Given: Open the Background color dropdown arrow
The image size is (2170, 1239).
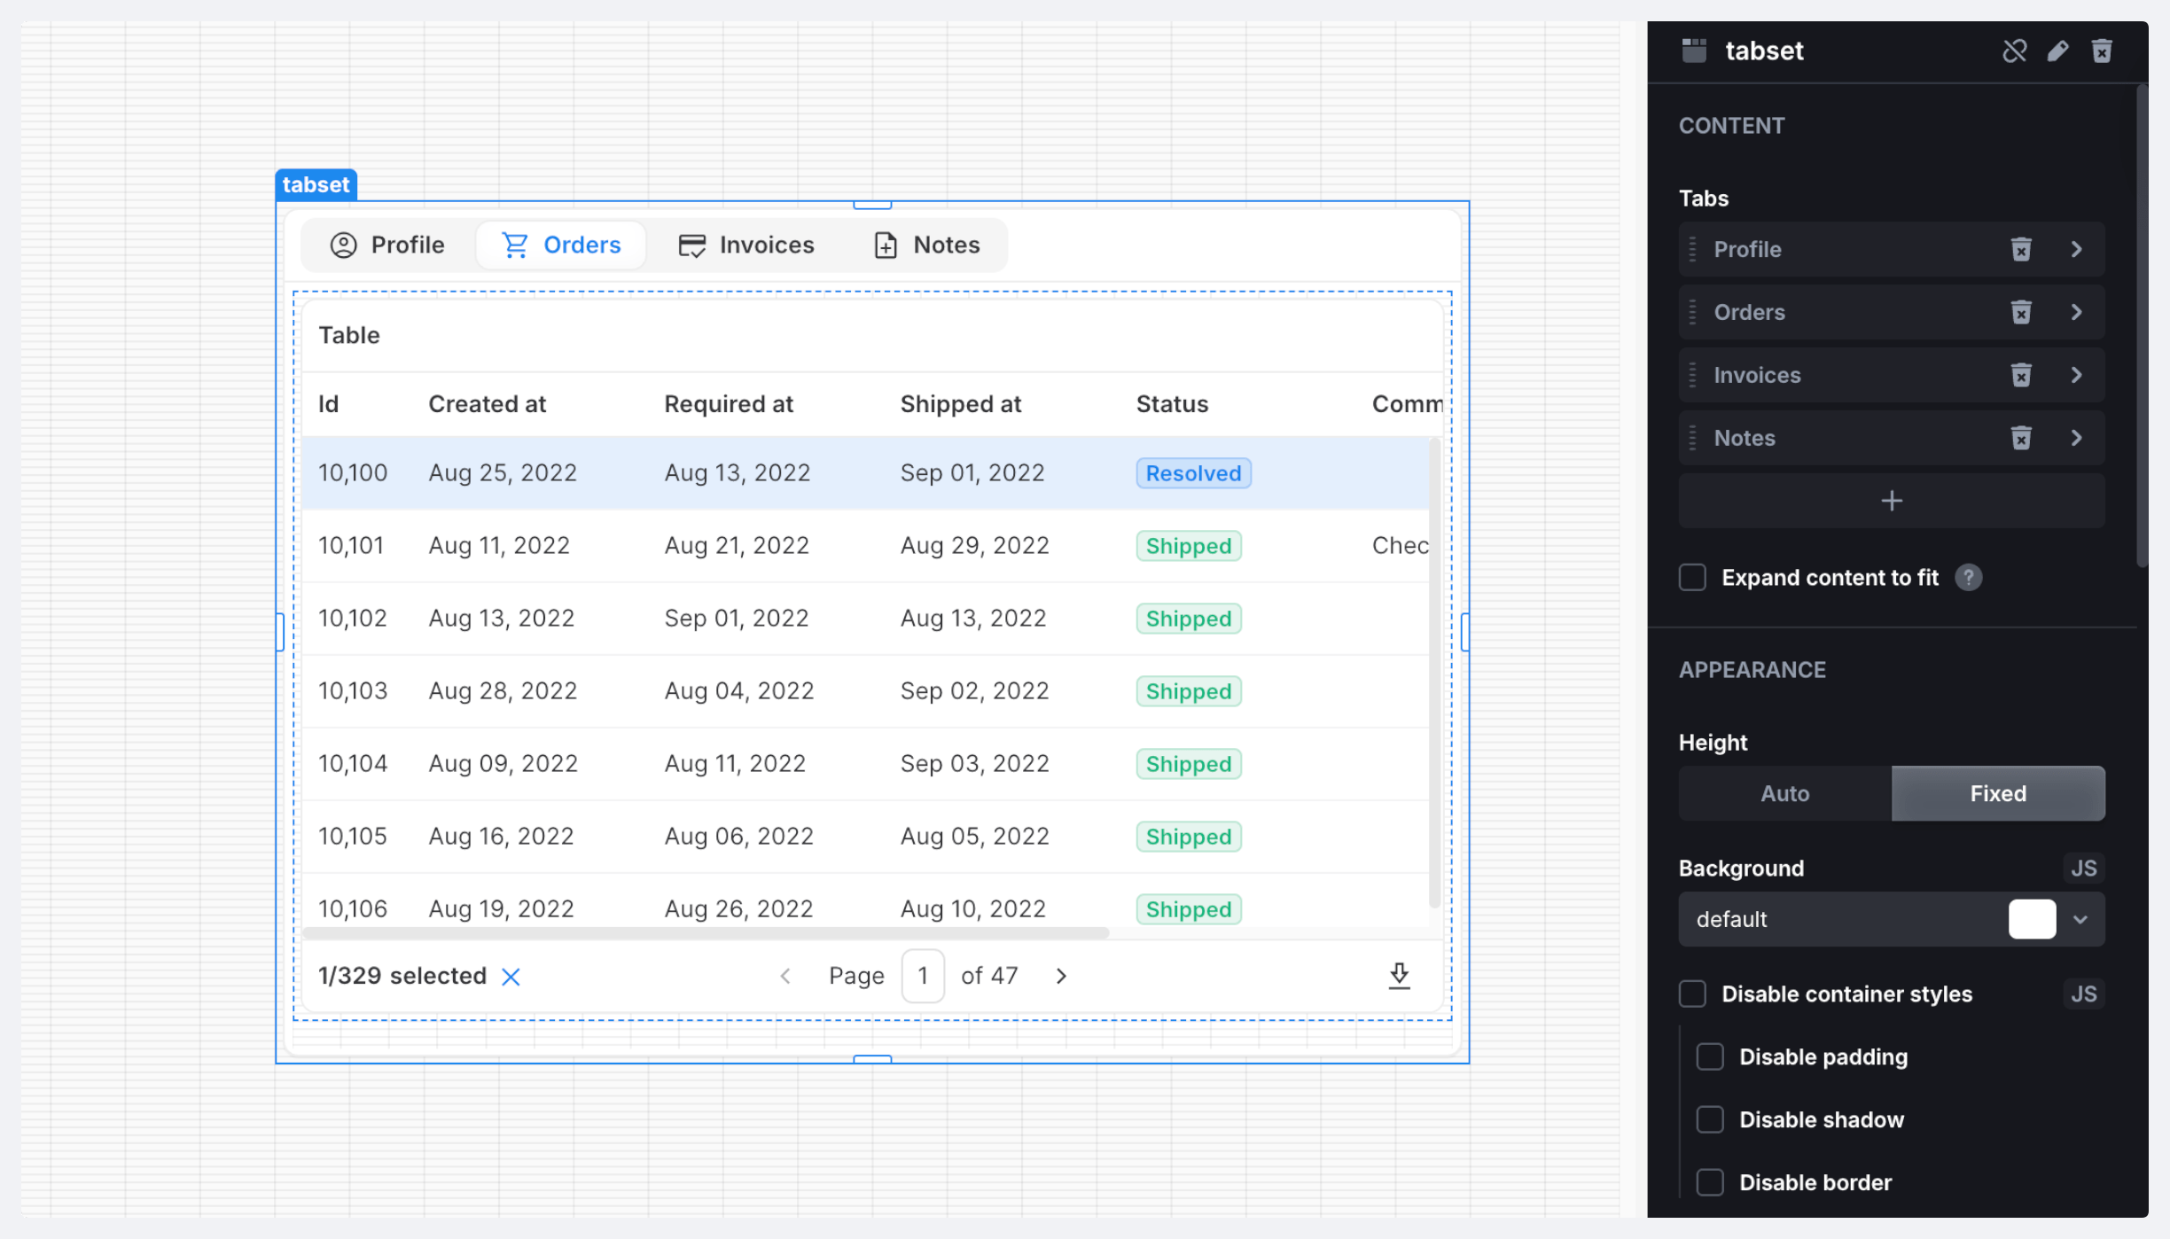Looking at the screenshot, I should (x=2080, y=919).
